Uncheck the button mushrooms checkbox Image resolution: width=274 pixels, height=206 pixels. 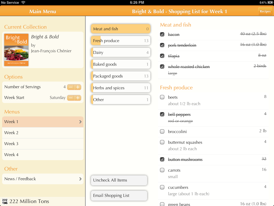click(162, 159)
